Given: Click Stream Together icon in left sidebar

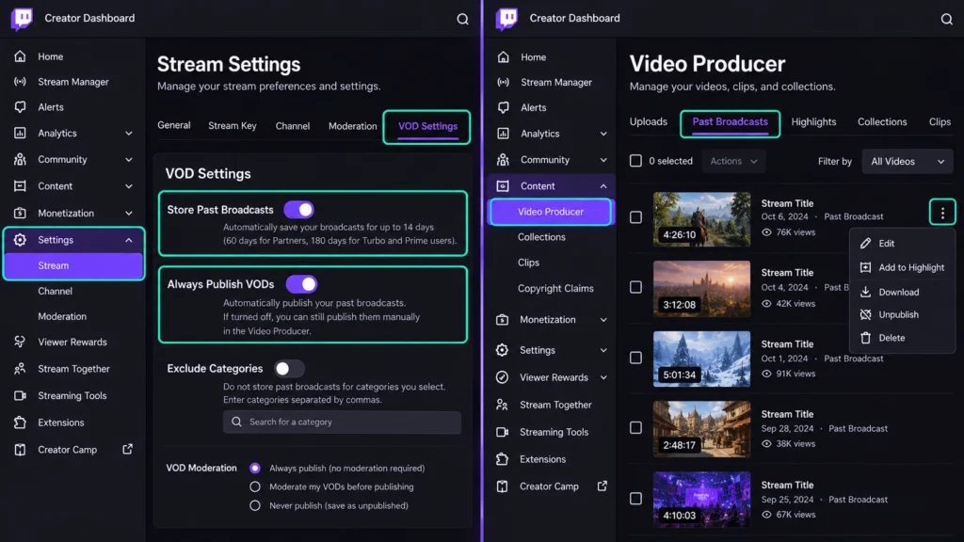Looking at the screenshot, I should 21,369.
